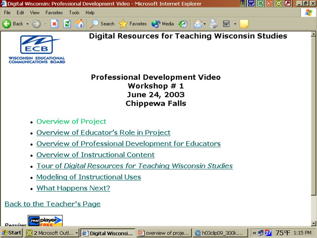Launch Word from the Office shortcut bar
The width and height of the screenshot is (317, 238).
coord(251,3)
